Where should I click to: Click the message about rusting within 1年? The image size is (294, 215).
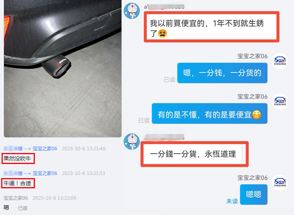point(212,27)
